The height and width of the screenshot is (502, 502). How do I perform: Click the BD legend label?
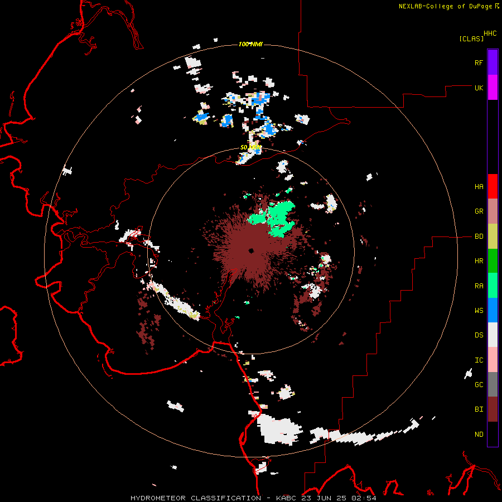(479, 236)
